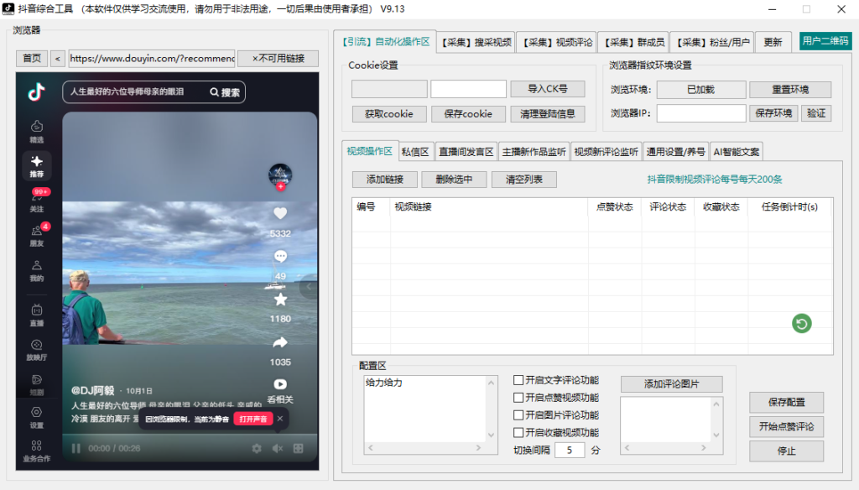Click the 看相关 related videos icon
This screenshot has width=859, height=490.
pos(280,384)
